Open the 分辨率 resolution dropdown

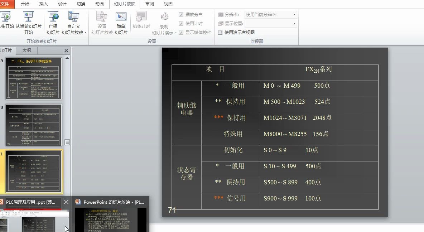294,14
